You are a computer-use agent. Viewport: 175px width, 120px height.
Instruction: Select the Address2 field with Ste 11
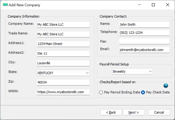point(63,53)
